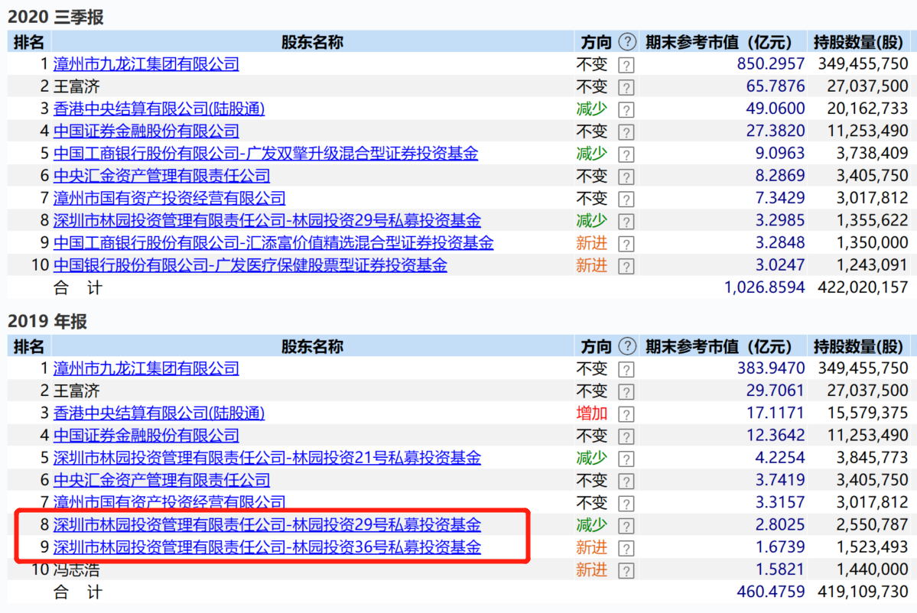917x613 pixels.
Task: Click shareholder name 王富济 in 2020 三季报
Action: tap(76, 86)
